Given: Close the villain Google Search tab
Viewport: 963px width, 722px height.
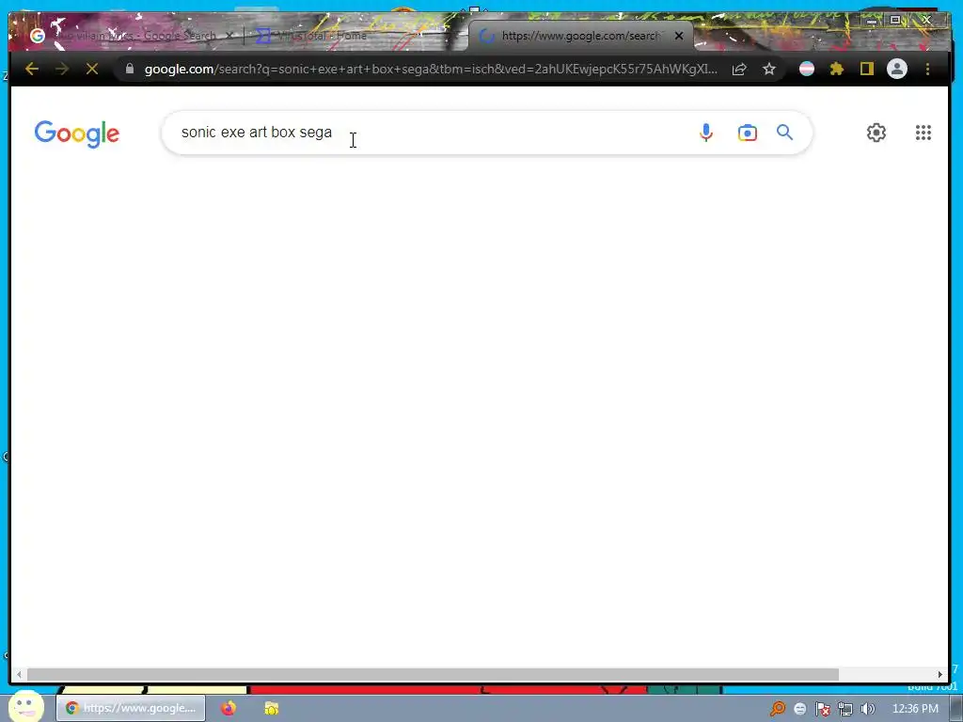Looking at the screenshot, I should pyautogui.click(x=229, y=36).
